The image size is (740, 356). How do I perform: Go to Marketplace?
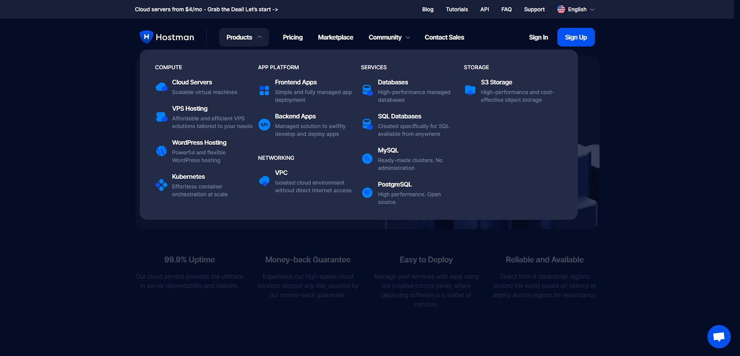coord(335,37)
